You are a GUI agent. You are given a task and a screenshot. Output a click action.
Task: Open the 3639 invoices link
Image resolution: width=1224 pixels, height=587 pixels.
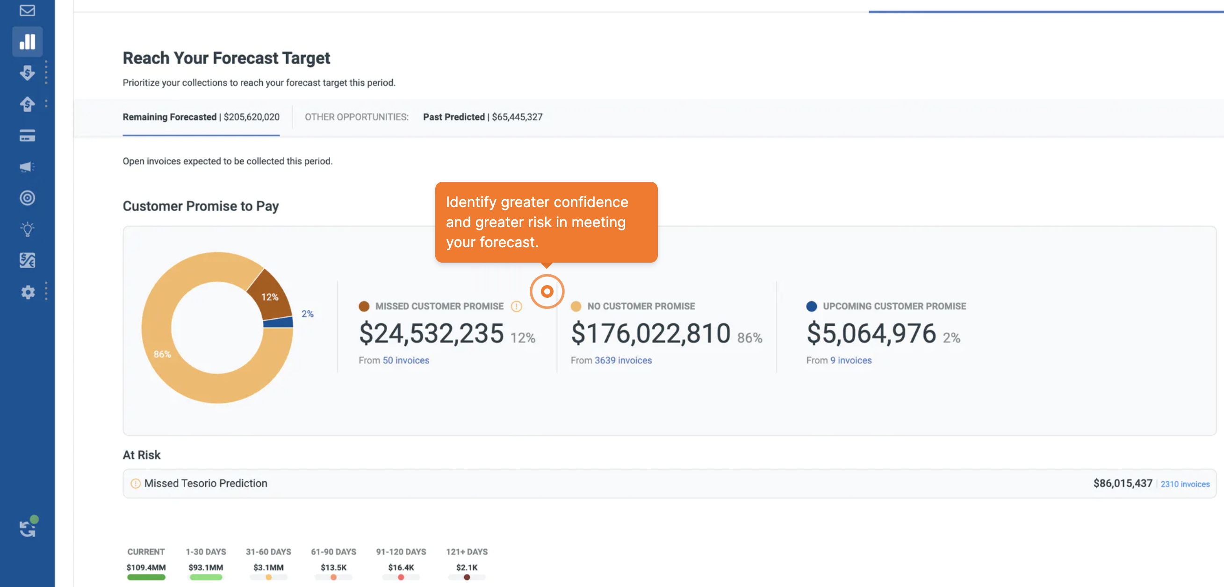pos(623,360)
